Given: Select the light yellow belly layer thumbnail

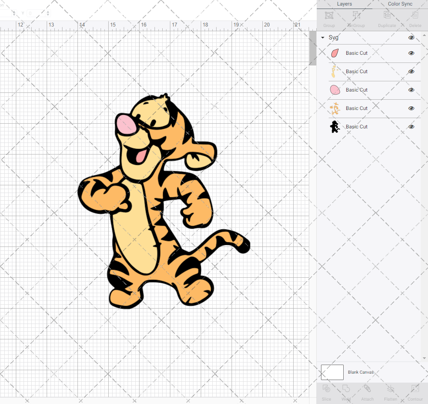Looking at the screenshot, I should click(x=335, y=71).
